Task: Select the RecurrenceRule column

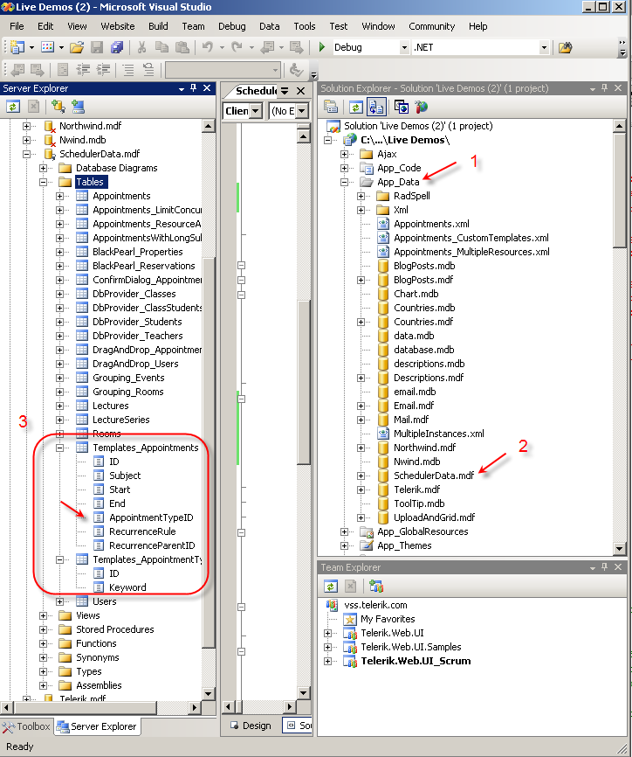Action: 142,531
